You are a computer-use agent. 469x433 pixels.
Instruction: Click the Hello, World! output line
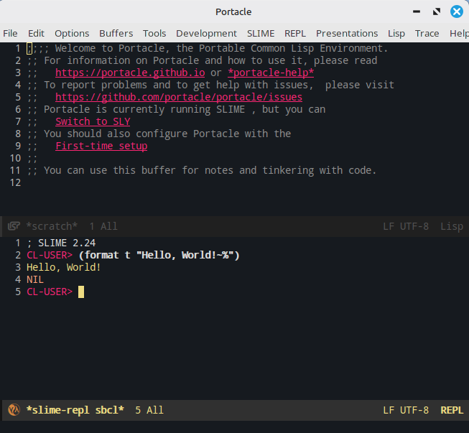tap(63, 267)
